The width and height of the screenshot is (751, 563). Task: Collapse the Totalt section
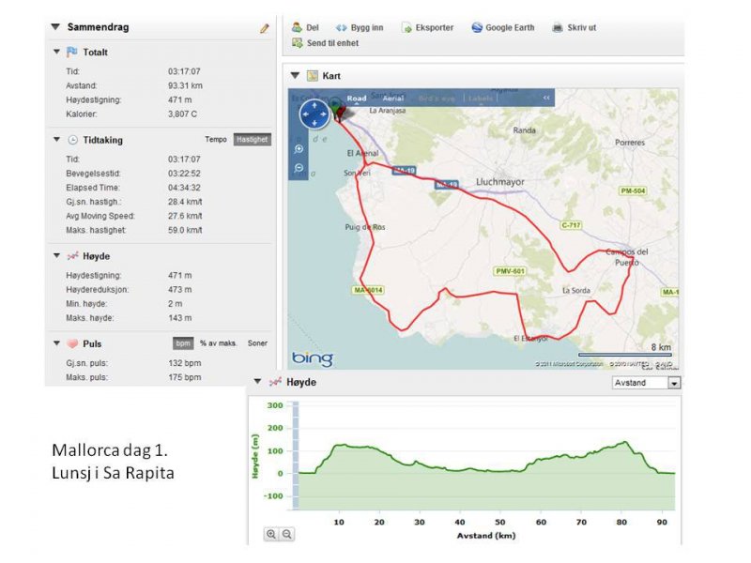(56, 53)
